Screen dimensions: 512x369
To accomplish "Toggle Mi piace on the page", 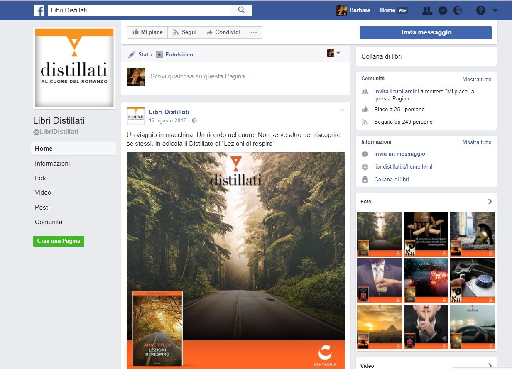I will 147,32.
